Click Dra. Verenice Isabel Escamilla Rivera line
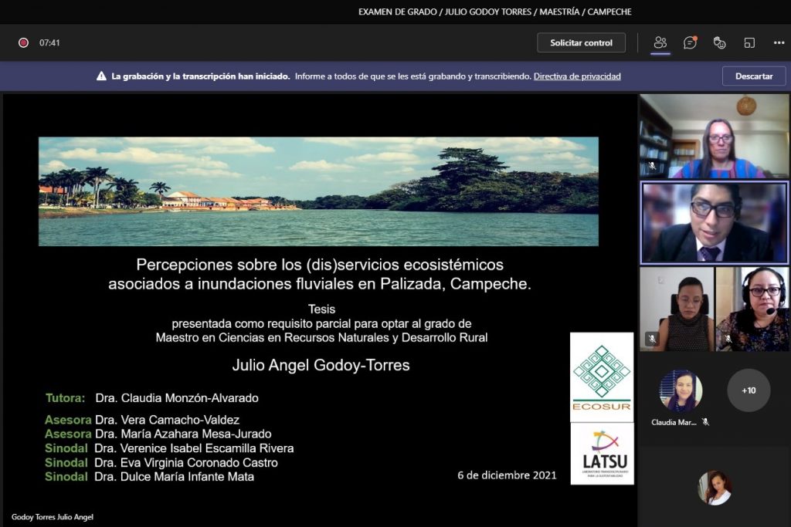The width and height of the screenshot is (791, 527). [169, 448]
